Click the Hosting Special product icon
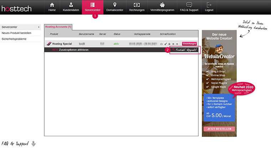 click(x=49, y=44)
